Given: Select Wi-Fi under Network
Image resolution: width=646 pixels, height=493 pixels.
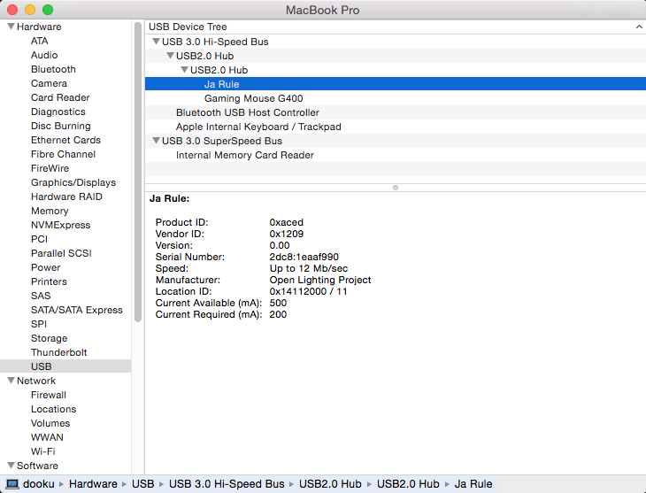Looking at the screenshot, I should 43,451.
